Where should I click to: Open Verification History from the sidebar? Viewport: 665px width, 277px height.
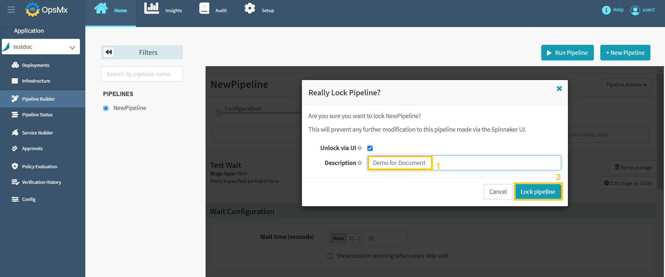[x=42, y=182]
